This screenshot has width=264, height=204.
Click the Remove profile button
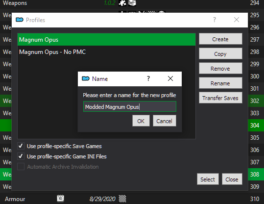220,68
